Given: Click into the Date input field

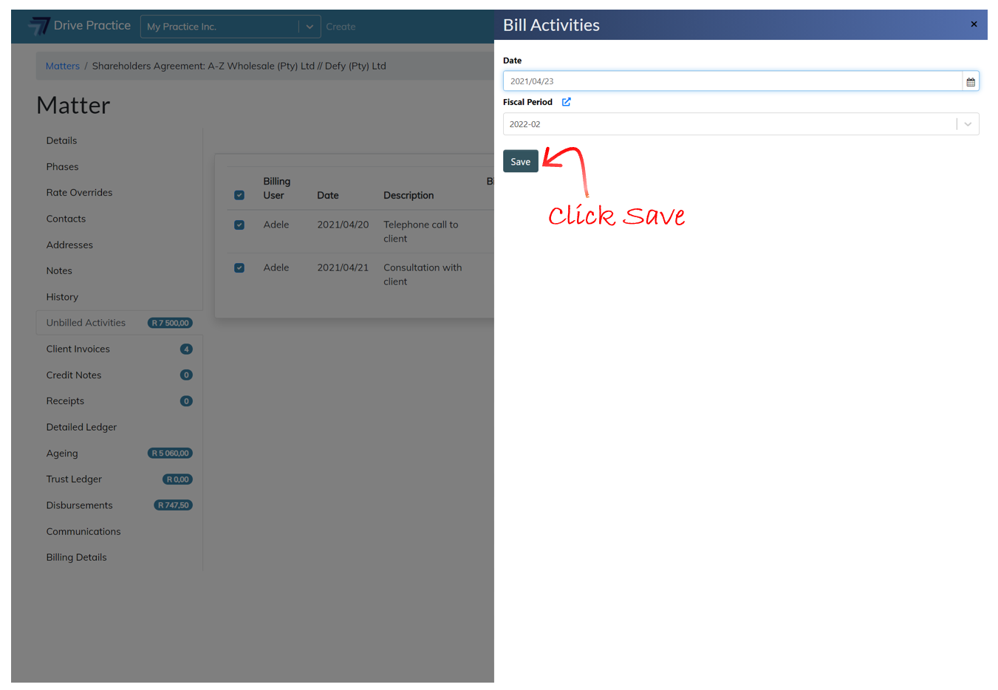Looking at the screenshot, I should 733,81.
